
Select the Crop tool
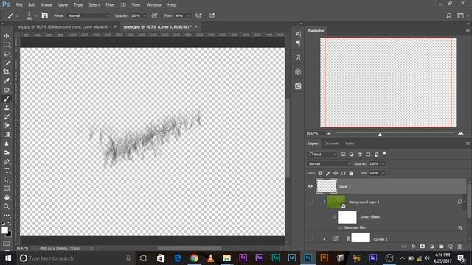[7, 72]
